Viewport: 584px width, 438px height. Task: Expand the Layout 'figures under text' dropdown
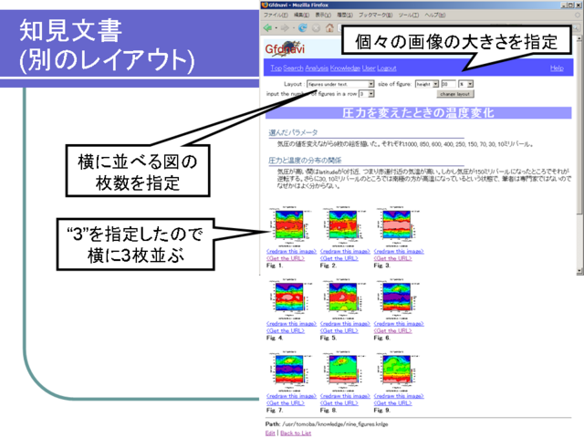click(x=340, y=84)
